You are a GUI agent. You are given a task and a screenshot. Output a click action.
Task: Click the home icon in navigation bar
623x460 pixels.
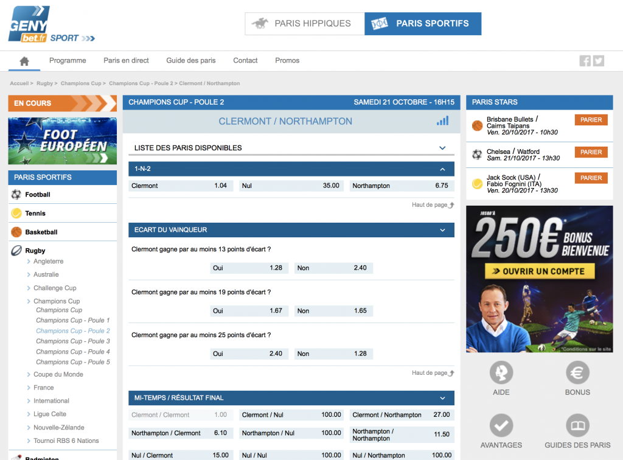[24, 61]
